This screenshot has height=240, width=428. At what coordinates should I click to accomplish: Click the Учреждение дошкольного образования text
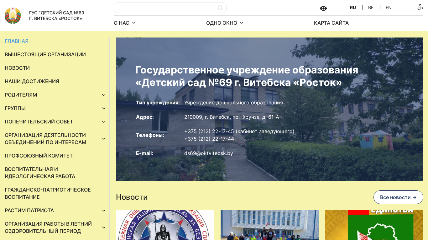pos(233,102)
